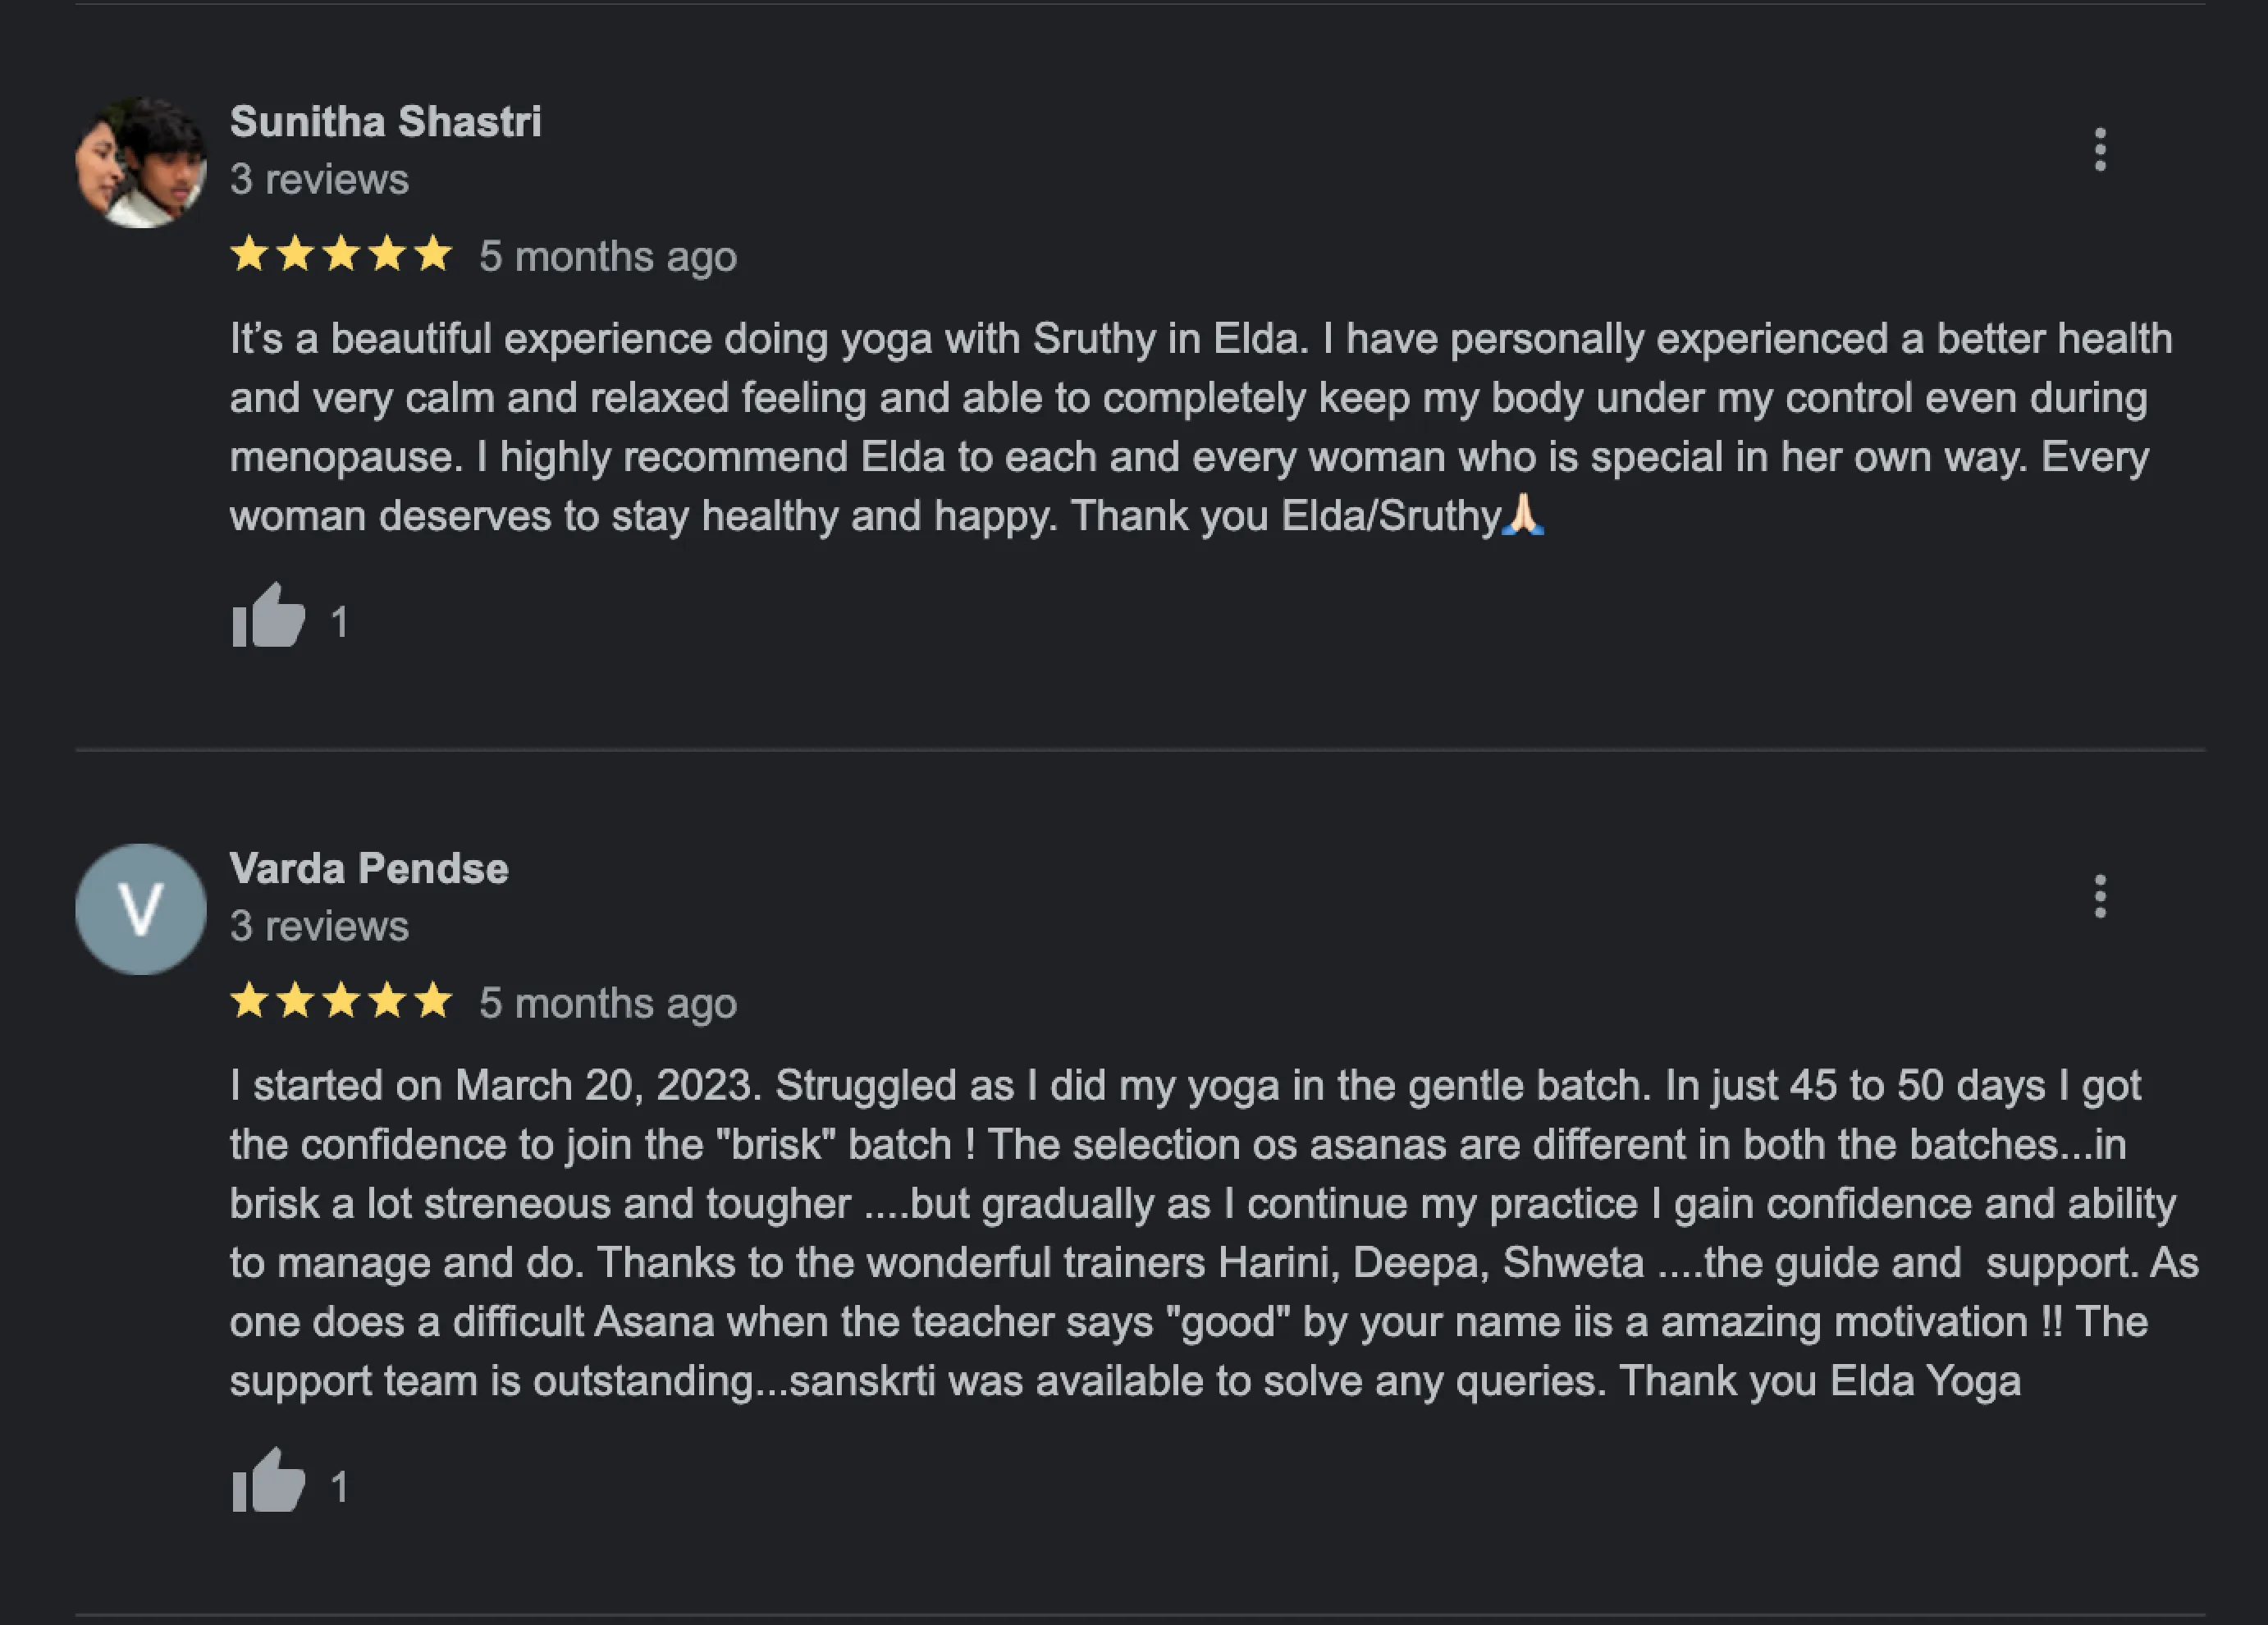Click "5 months ago" on Varda Pendse's review
2268x1625 pixels.
point(607,1003)
